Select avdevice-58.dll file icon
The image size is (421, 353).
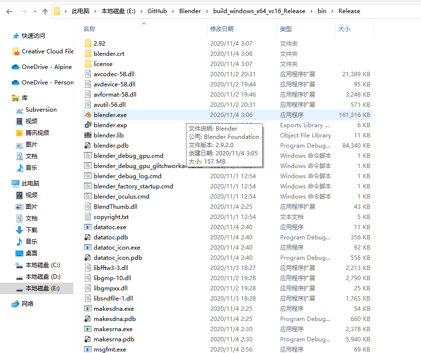click(x=88, y=84)
